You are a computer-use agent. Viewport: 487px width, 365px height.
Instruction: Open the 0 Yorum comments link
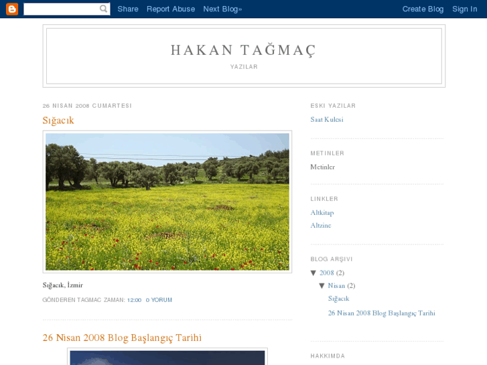(159, 300)
